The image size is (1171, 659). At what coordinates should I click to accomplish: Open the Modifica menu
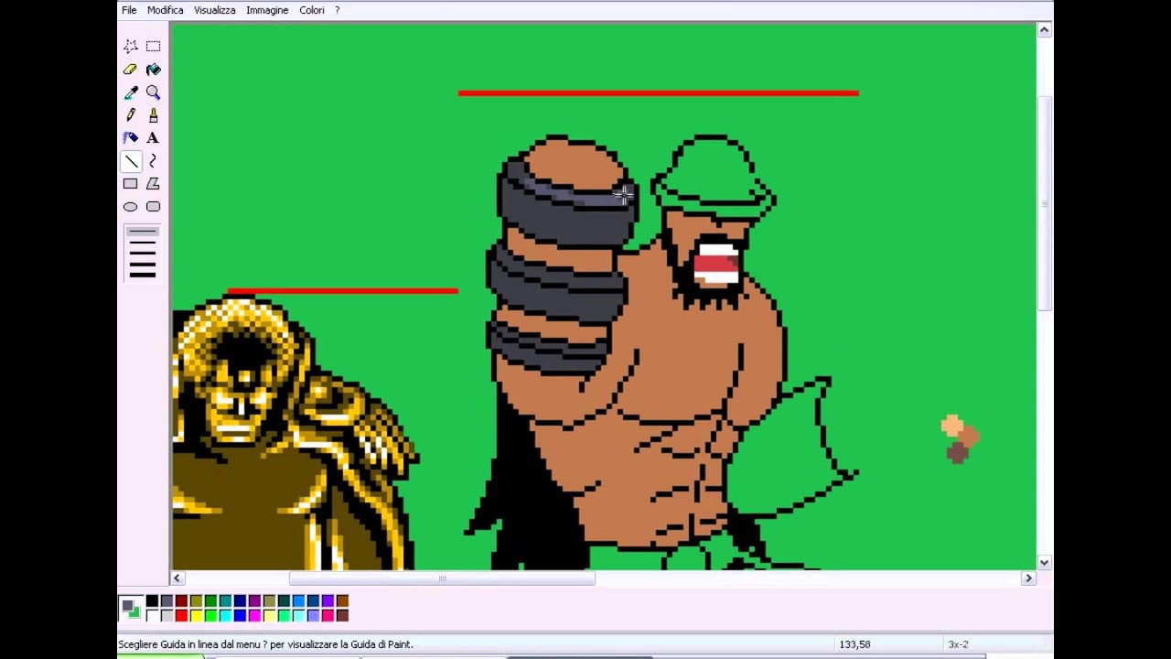(166, 10)
